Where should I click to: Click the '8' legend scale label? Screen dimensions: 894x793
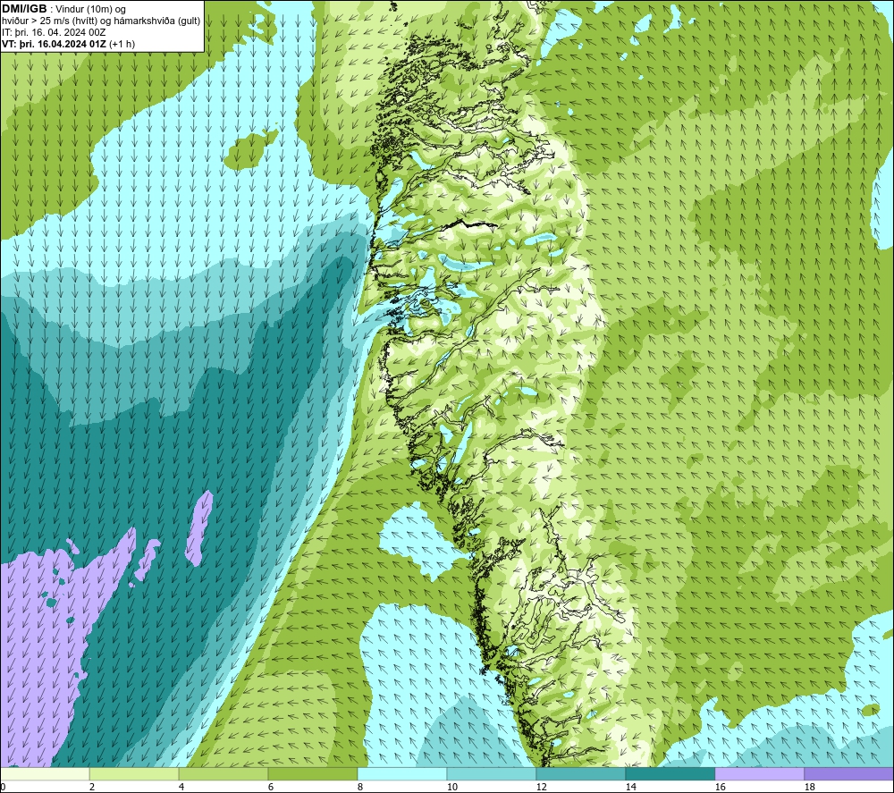(x=359, y=787)
